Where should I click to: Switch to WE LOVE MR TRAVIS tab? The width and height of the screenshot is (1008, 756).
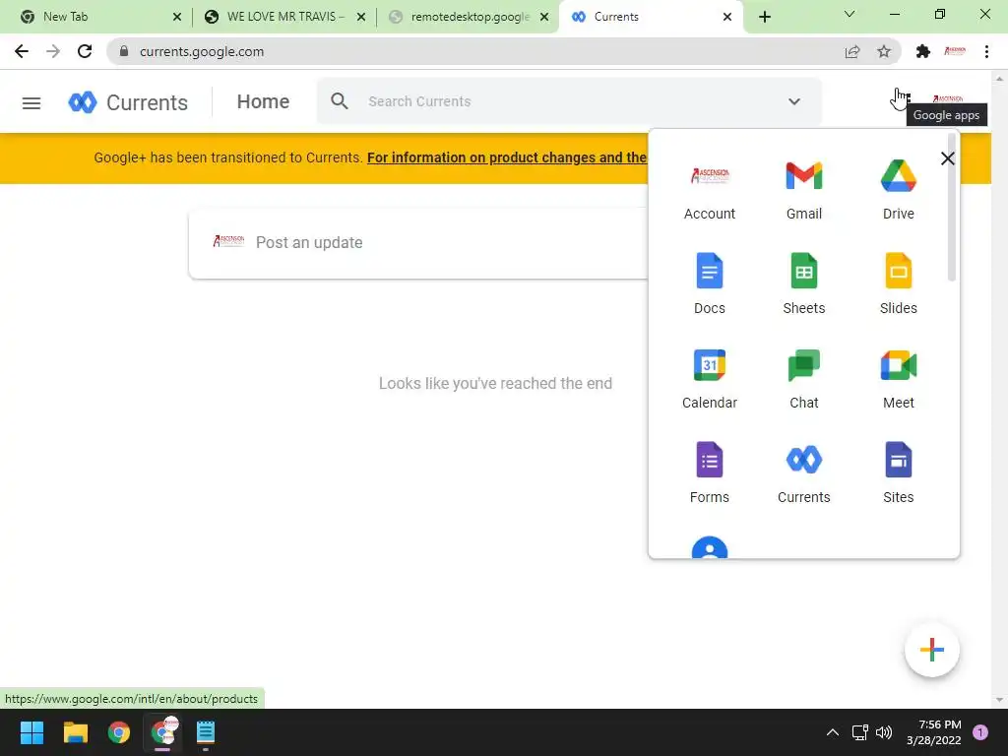(283, 17)
